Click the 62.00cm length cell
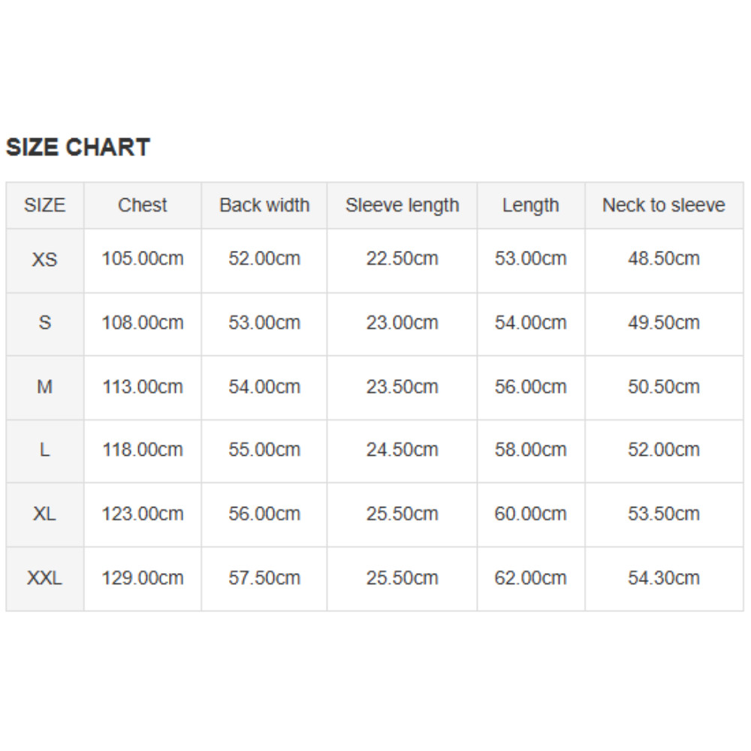This screenshot has height=751, width=751. pos(531,578)
